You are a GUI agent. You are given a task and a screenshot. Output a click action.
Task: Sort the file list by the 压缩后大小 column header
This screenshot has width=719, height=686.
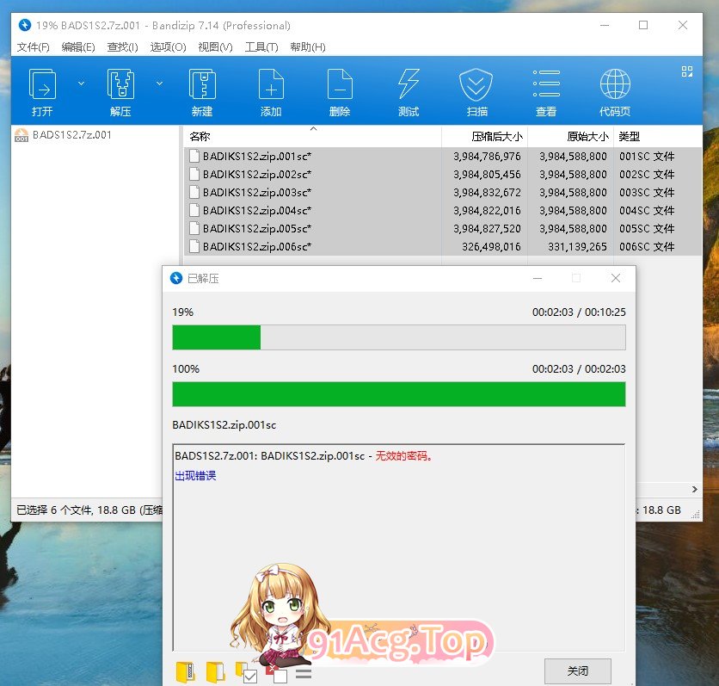pyautogui.click(x=496, y=136)
